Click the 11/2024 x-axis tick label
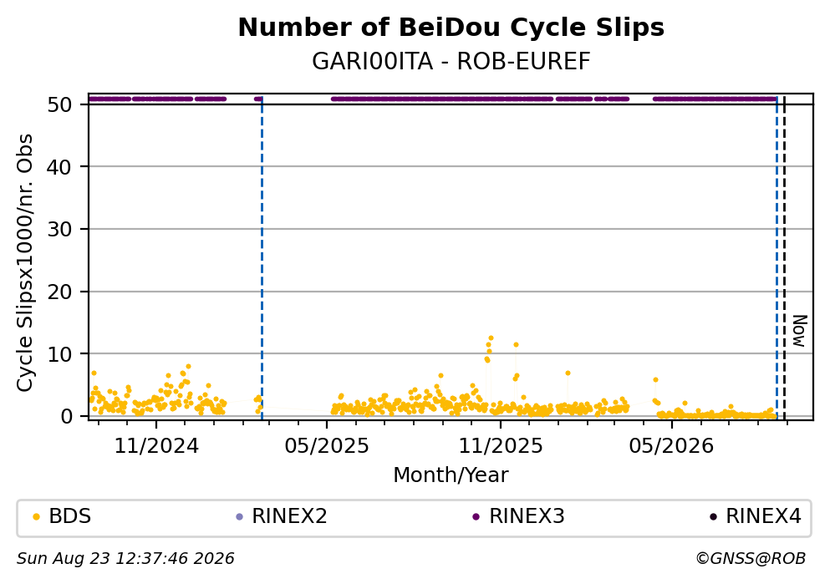The height and width of the screenshot is (584, 830). [x=156, y=446]
